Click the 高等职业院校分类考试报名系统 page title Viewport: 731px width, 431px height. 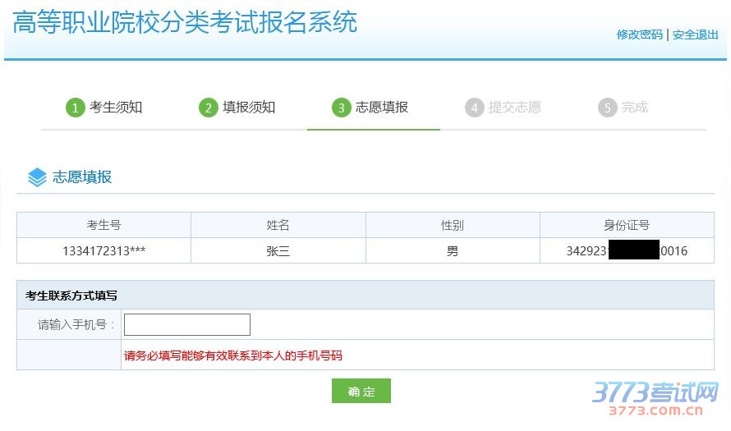pyautogui.click(x=185, y=22)
